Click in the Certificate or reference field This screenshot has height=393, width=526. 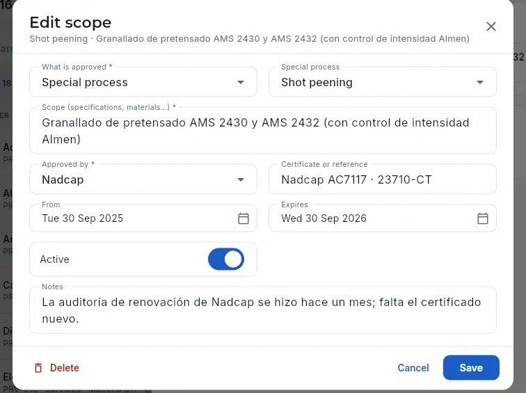tap(383, 179)
